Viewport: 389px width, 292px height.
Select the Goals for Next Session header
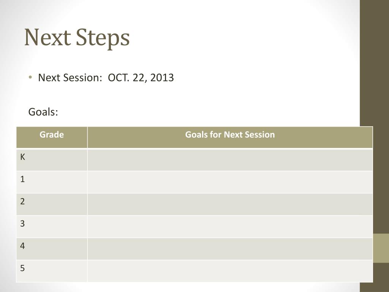point(230,137)
